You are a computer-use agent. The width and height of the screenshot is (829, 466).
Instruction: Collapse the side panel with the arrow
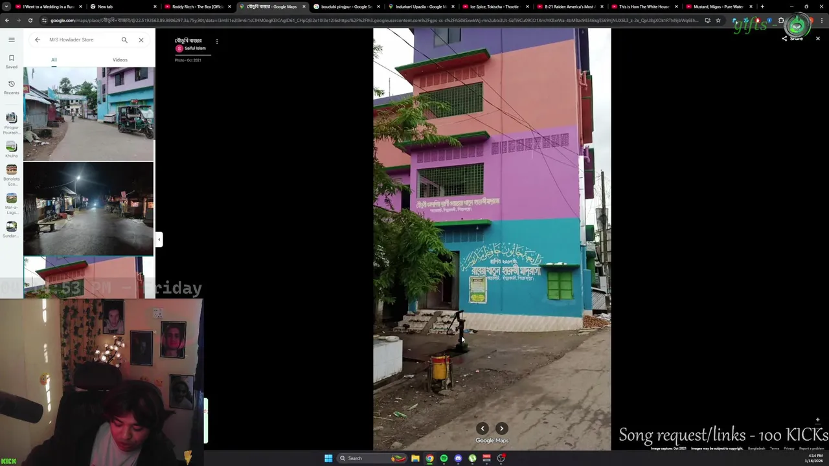[159, 239]
